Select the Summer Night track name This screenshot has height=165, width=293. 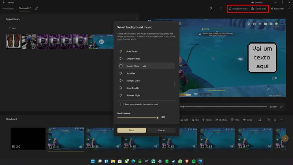point(133,95)
